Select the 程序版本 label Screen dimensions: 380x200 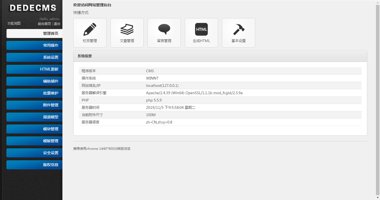(x=89, y=71)
